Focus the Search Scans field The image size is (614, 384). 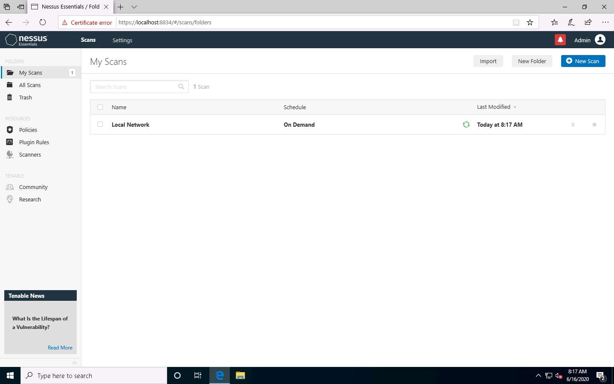[x=139, y=87]
